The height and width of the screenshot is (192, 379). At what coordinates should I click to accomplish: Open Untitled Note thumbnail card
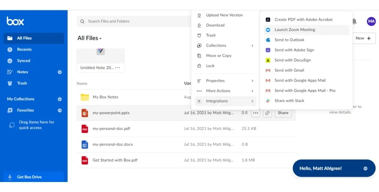(x=101, y=60)
